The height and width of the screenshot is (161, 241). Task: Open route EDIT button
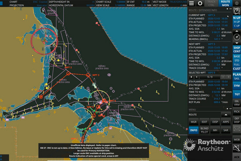click(204, 122)
